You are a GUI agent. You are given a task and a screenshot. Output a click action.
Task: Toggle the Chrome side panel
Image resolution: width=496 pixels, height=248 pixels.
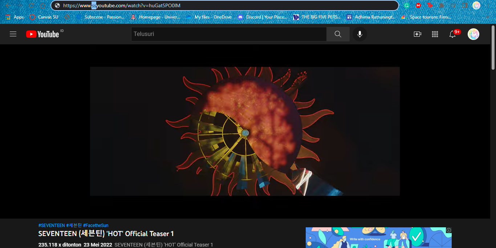[x=465, y=5]
